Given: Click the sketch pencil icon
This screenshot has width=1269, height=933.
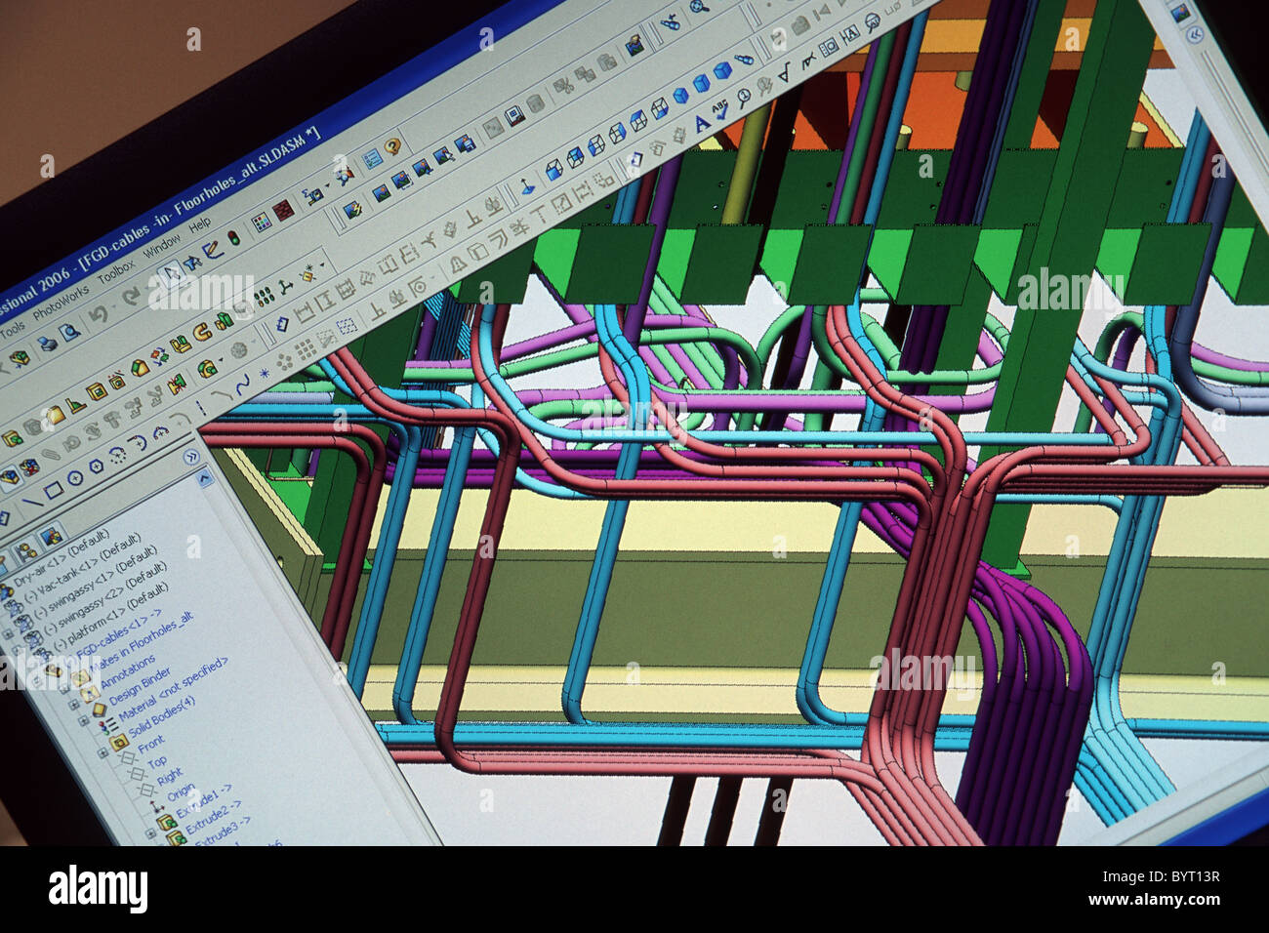Looking at the screenshot, I should click(x=214, y=250).
